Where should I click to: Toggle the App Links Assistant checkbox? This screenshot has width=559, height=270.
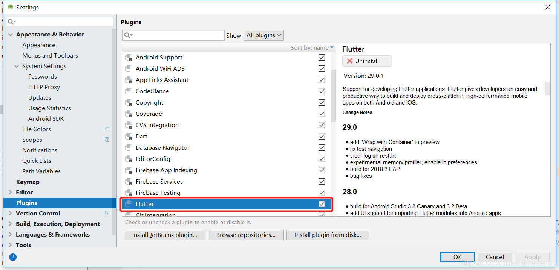[x=322, y=80]
